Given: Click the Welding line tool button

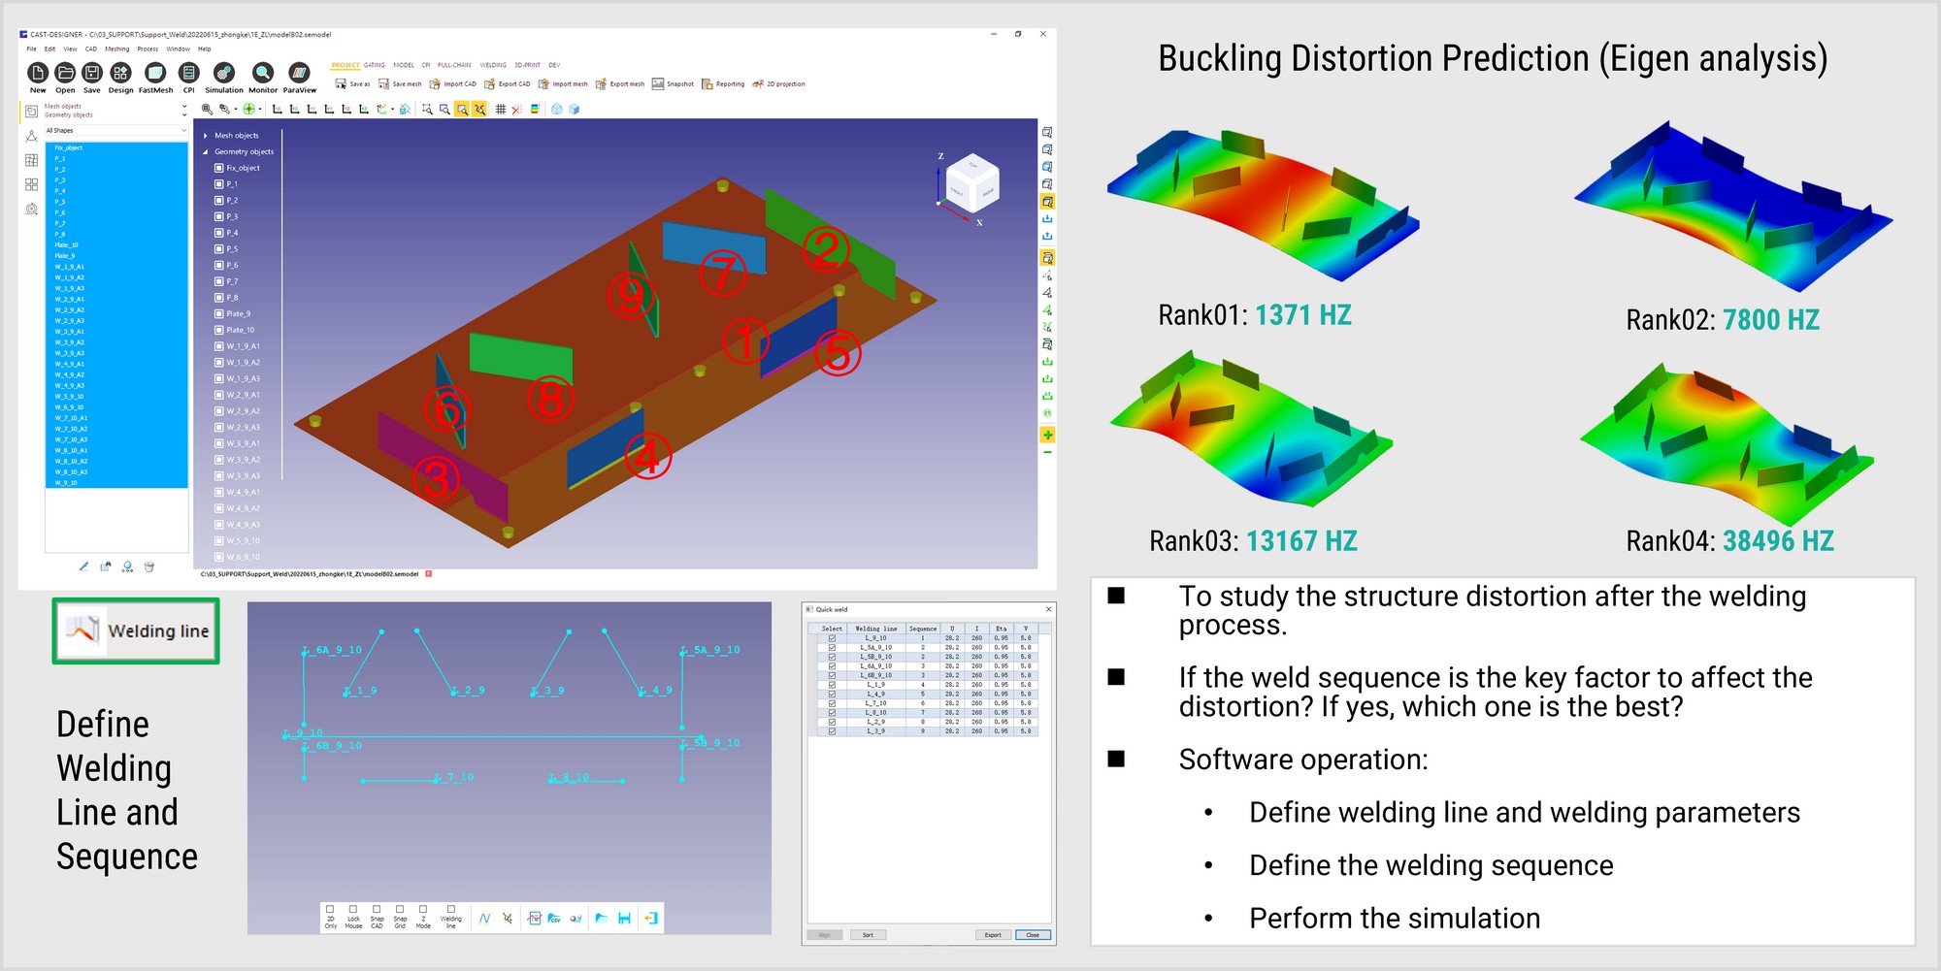Looking at the screenshot, I should [x=136, y=631].
